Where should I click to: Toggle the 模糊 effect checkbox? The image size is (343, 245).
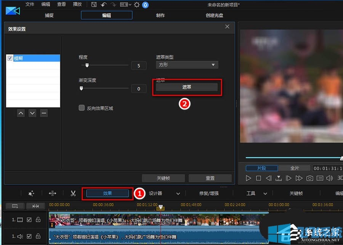(10, 58)
